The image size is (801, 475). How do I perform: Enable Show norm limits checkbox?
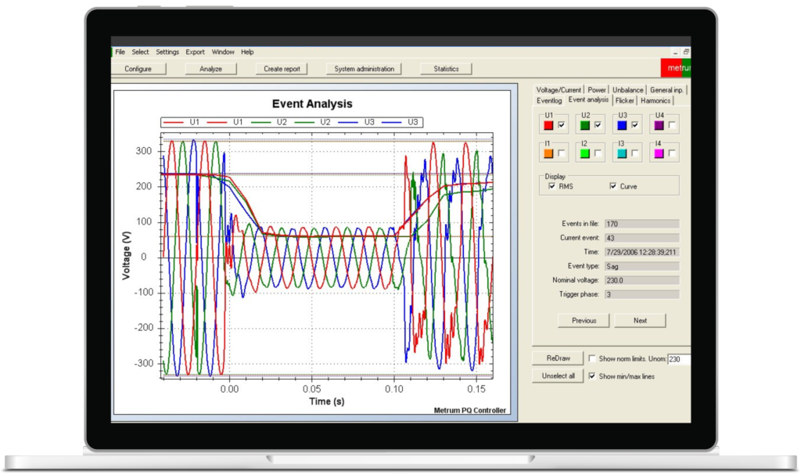[x=592, y=359]
